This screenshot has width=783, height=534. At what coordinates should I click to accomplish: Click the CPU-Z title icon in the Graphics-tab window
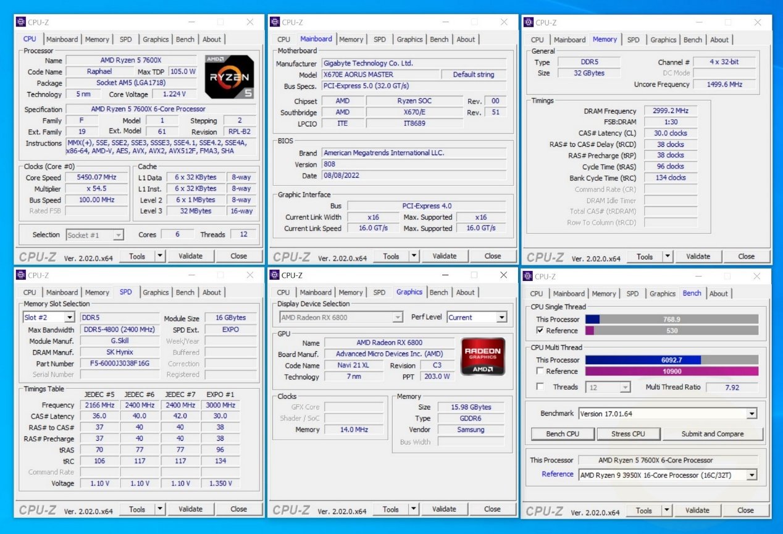274,275
